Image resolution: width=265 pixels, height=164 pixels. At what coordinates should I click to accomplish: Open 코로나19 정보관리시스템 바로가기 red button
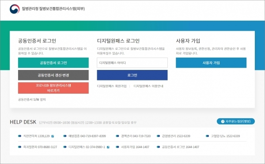pos(53,88)
